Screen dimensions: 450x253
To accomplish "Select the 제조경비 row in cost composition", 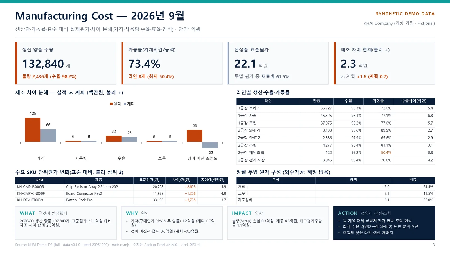I will 336,200.
